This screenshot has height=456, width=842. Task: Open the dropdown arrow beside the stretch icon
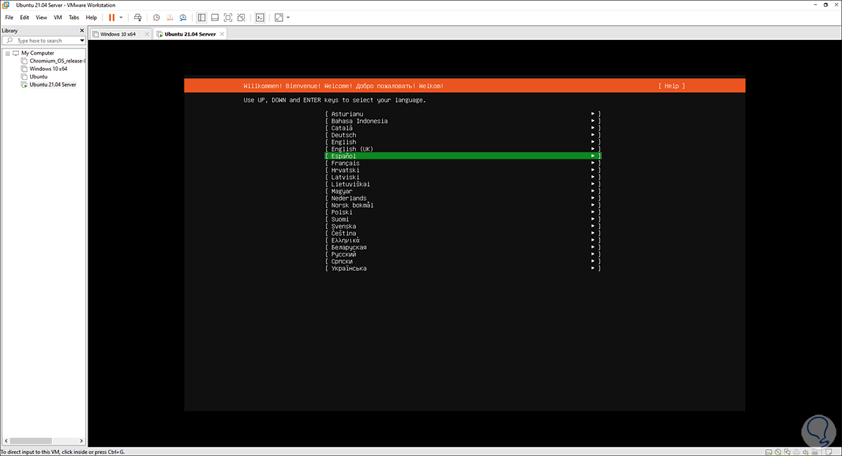[288, 17]
